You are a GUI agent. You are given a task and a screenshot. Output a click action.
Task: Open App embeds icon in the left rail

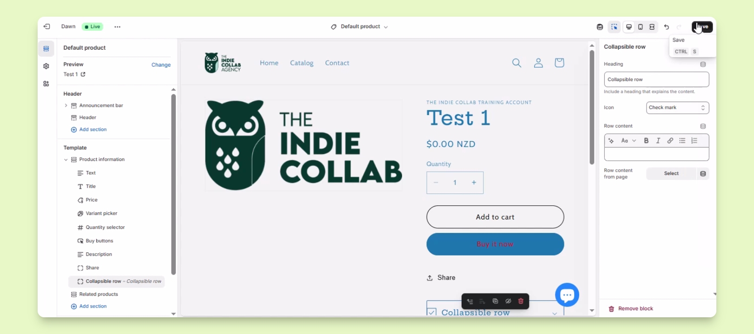point(46,84)
